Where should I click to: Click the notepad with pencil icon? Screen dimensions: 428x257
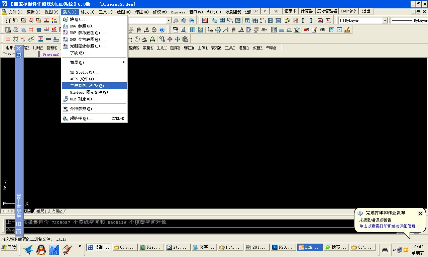click(x=314, y=30)
